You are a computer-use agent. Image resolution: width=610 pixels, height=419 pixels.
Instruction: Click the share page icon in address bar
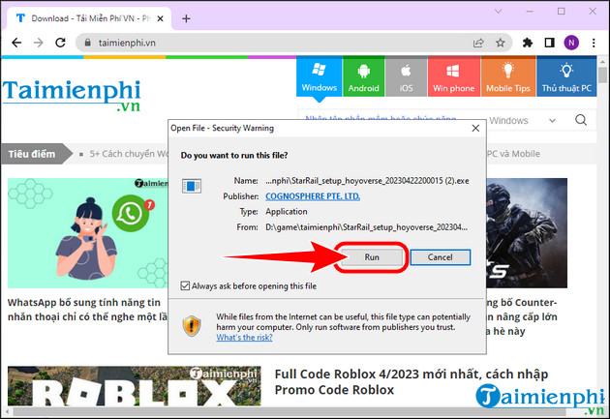click(478, 43)
